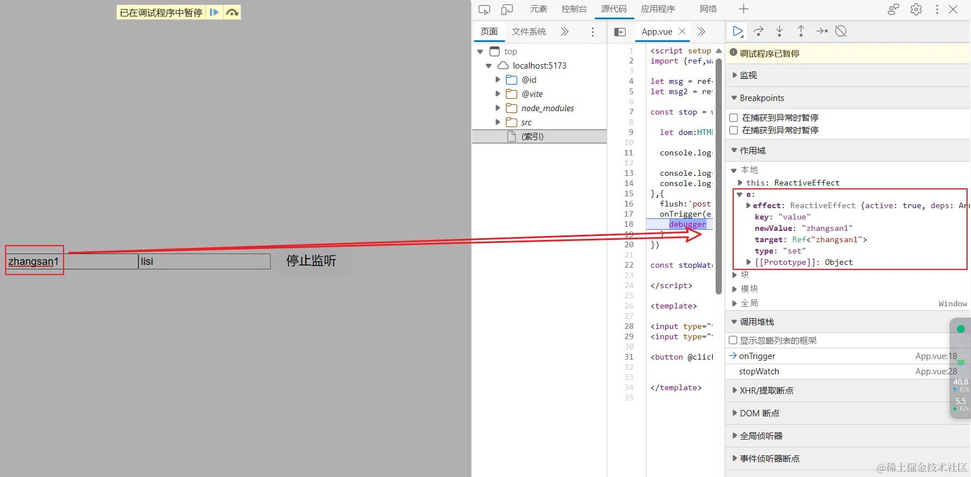Focus the lisi input field

204,261
